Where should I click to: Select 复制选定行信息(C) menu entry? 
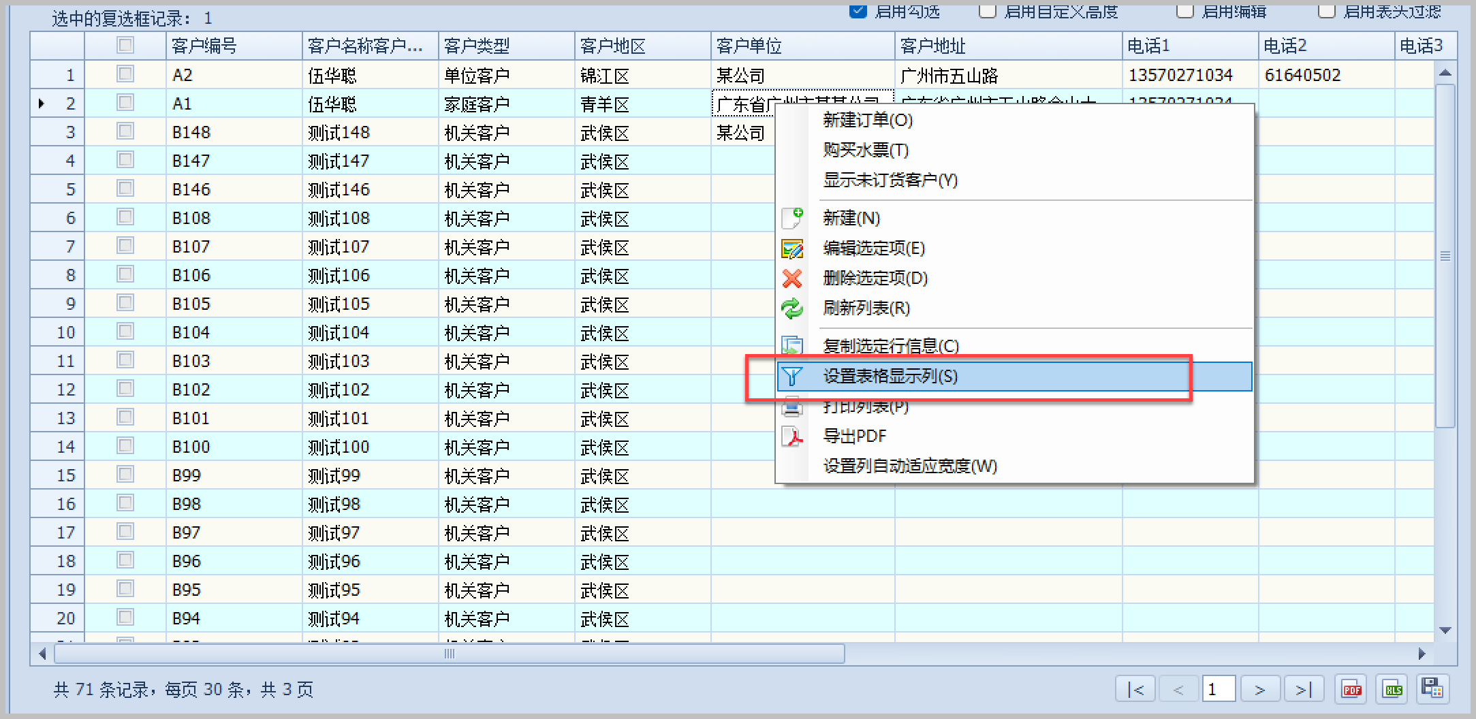(x=1014, y=347)
